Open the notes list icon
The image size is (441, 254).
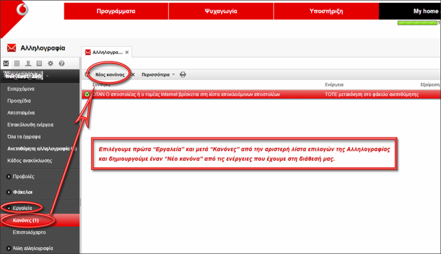39,63
